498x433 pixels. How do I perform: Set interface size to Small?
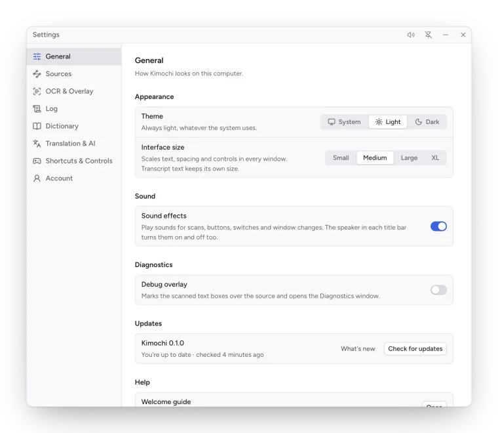click(341, 158)
